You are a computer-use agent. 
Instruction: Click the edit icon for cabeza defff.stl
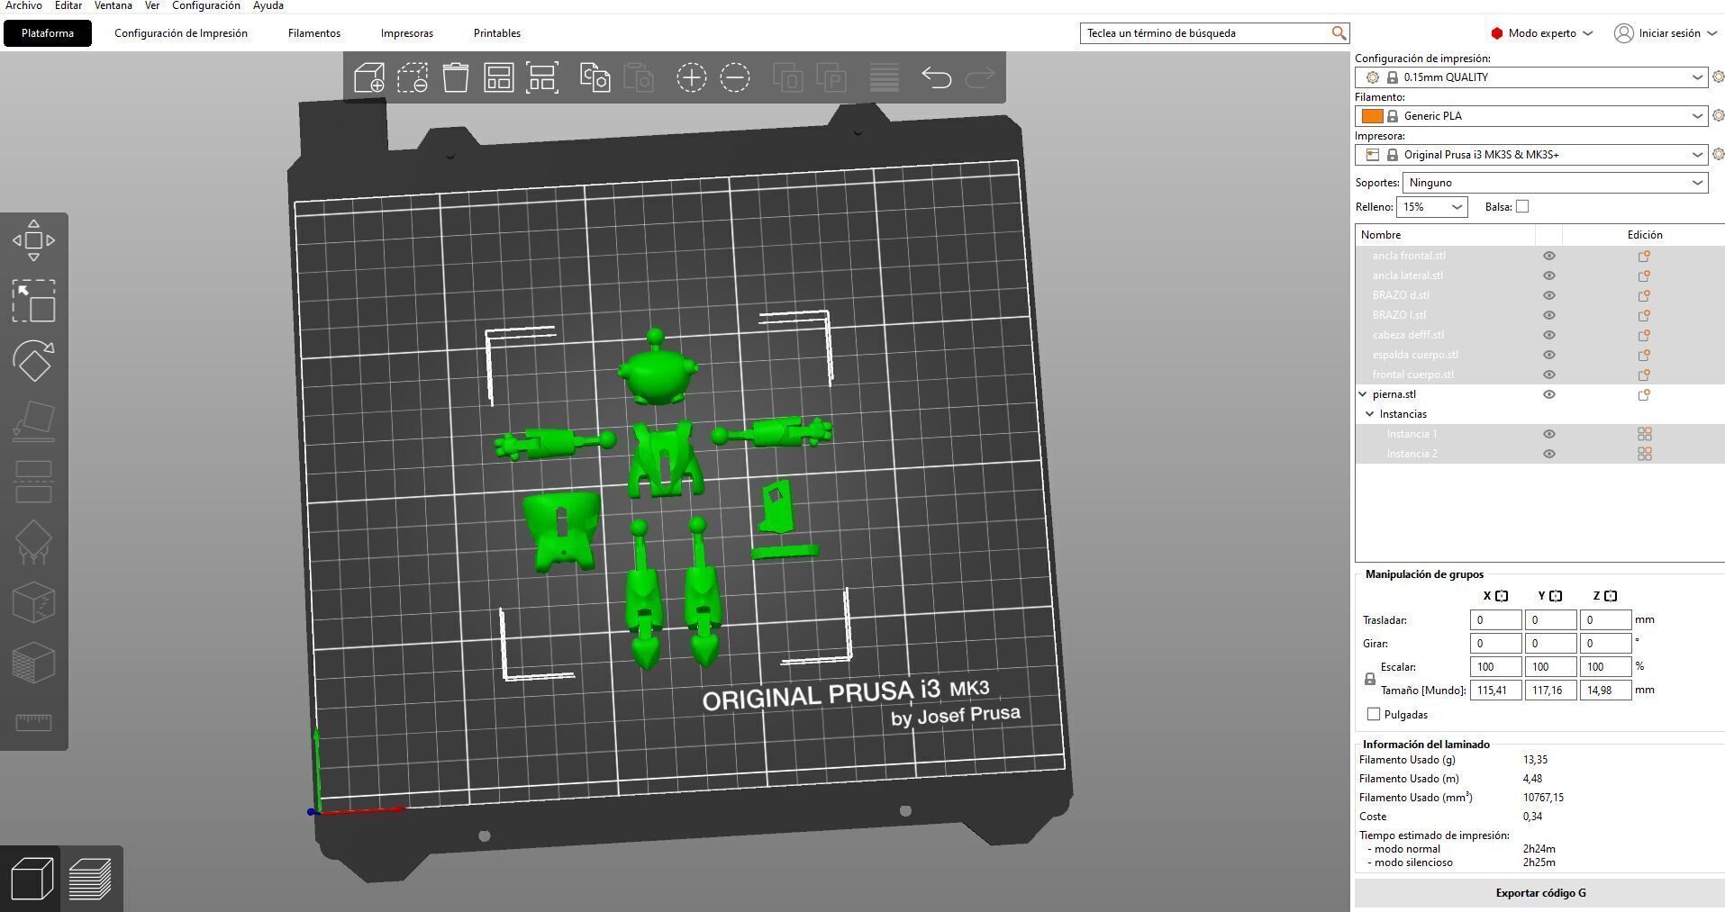pos(1644,335)
